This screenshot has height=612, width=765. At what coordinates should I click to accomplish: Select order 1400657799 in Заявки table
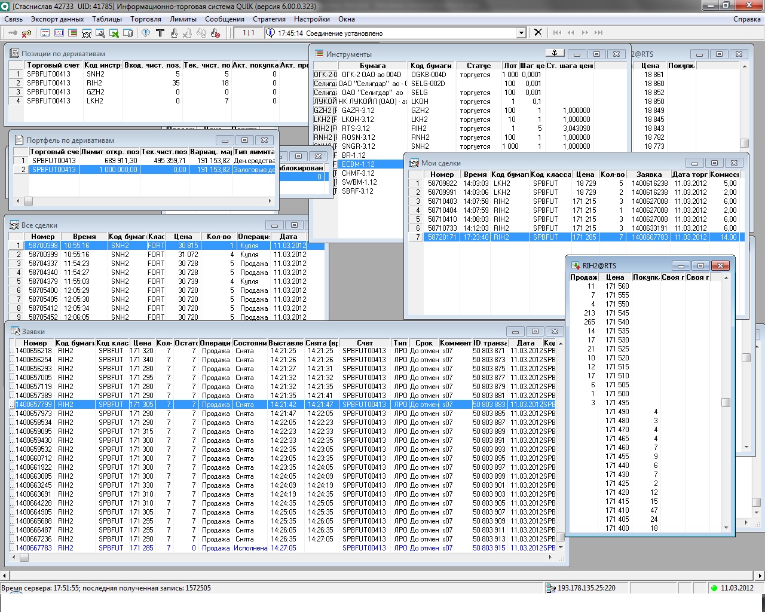point(283,405)
